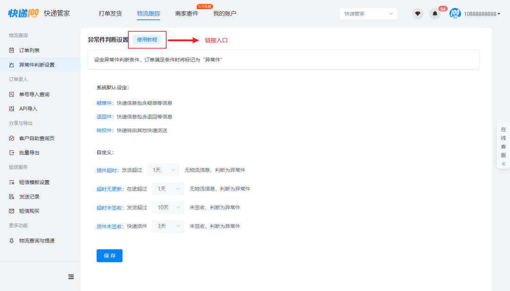Viewport: 510px width, 291px height.
Task: Click the 订单列表 sidebar icon
Action: [x=12, y=50]
